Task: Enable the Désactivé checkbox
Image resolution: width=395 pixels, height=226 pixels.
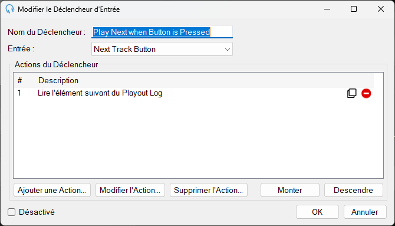Action: pos(12,212)
